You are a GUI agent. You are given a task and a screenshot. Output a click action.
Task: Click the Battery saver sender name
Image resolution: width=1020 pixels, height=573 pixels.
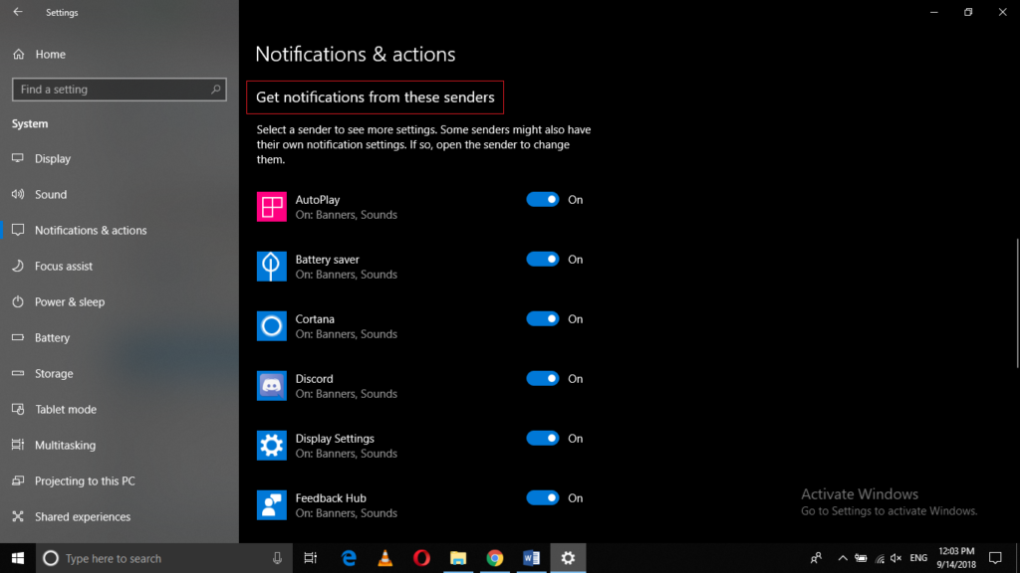327,260
